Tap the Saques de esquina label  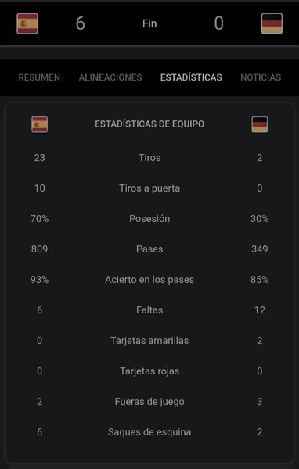pyautogui.click(x=149, y=432)
